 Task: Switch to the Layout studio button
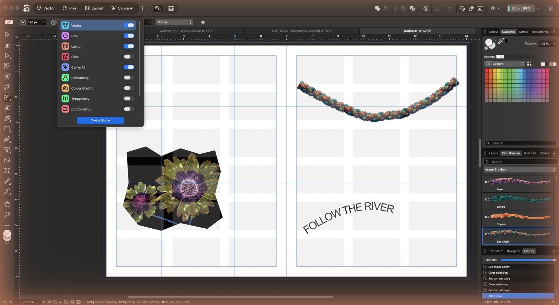coord(94,8)
